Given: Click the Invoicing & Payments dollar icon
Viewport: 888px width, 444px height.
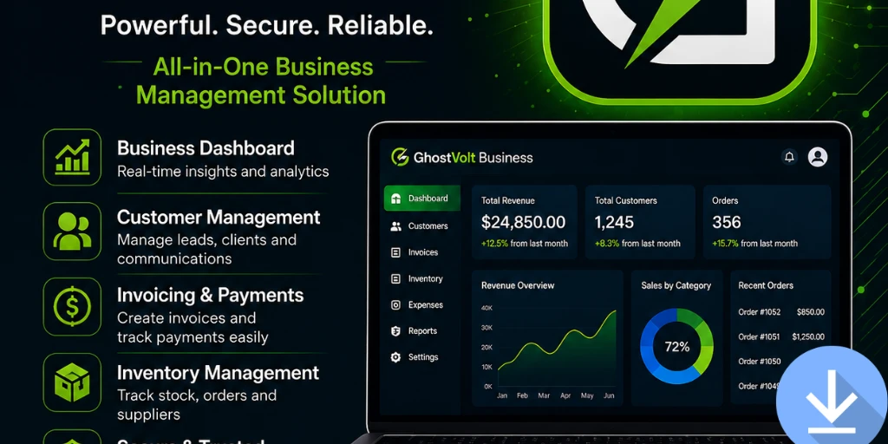Looking at the screenshot, I should [x=72, y=306].
